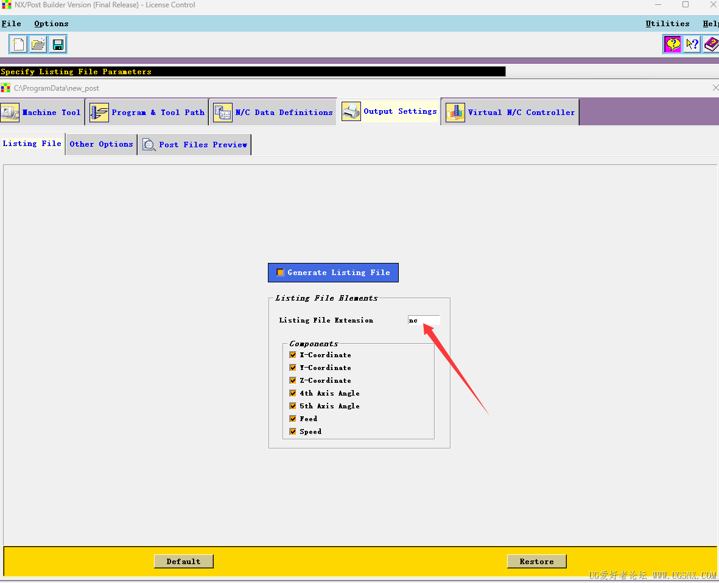Click the Save floppy disk icon
The height and width of the screenshot is (583, 719).
point(58,44)
